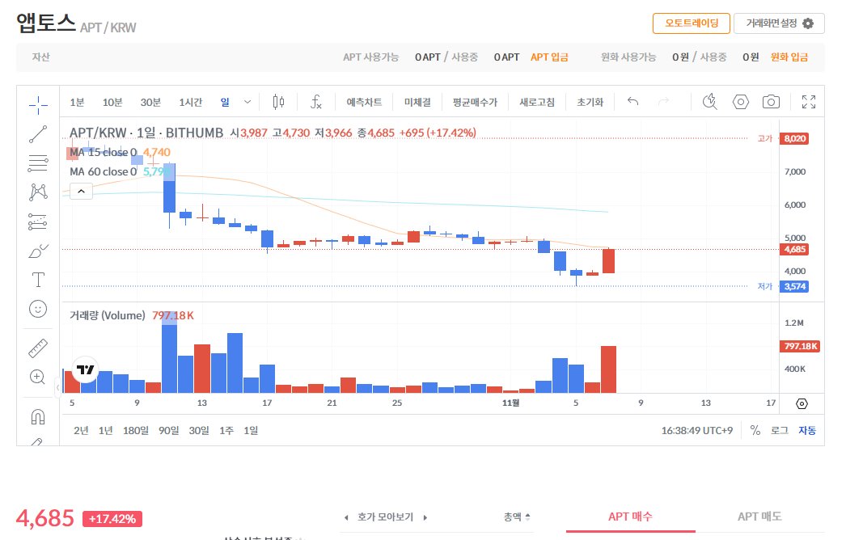Set range to 30일

(x=198, y=431)
